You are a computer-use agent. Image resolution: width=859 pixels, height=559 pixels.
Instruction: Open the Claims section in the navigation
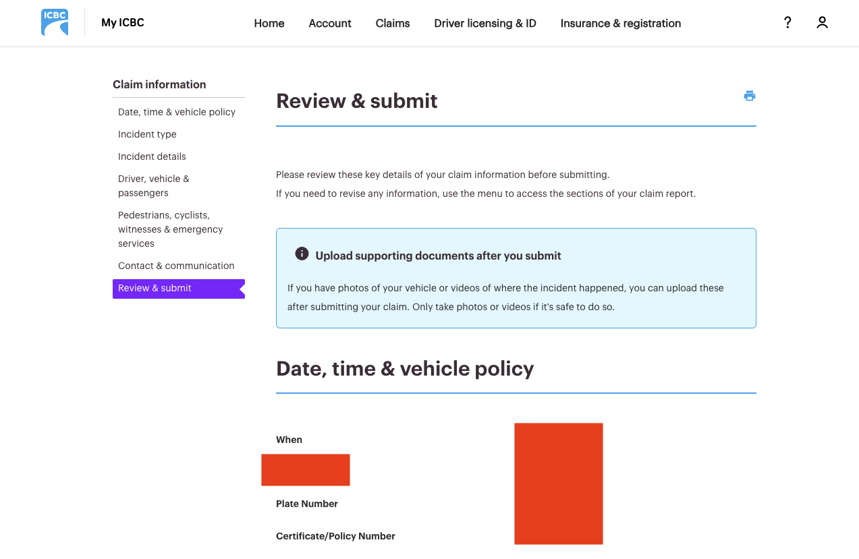point(392,23)
